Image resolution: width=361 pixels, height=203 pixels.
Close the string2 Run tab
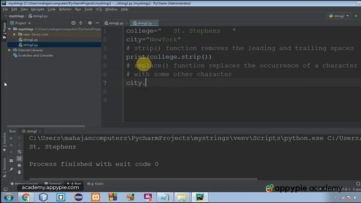40,131
